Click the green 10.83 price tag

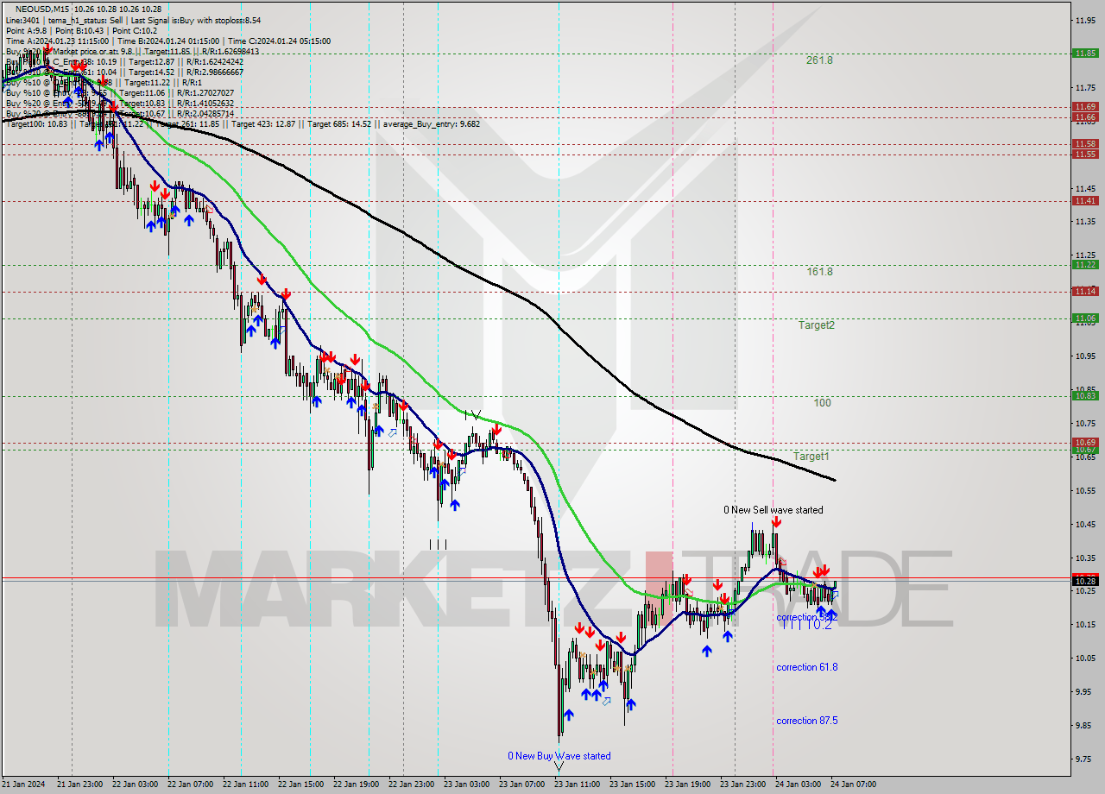[1084, 395]
